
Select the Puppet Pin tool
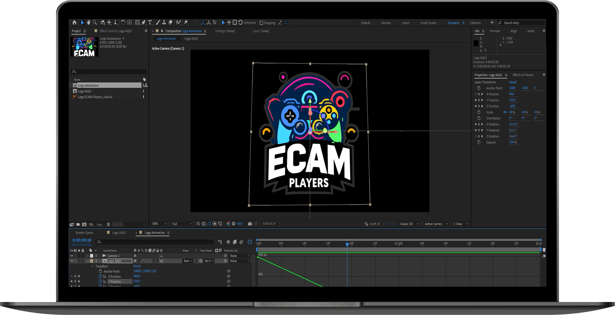tap(186, 23)
